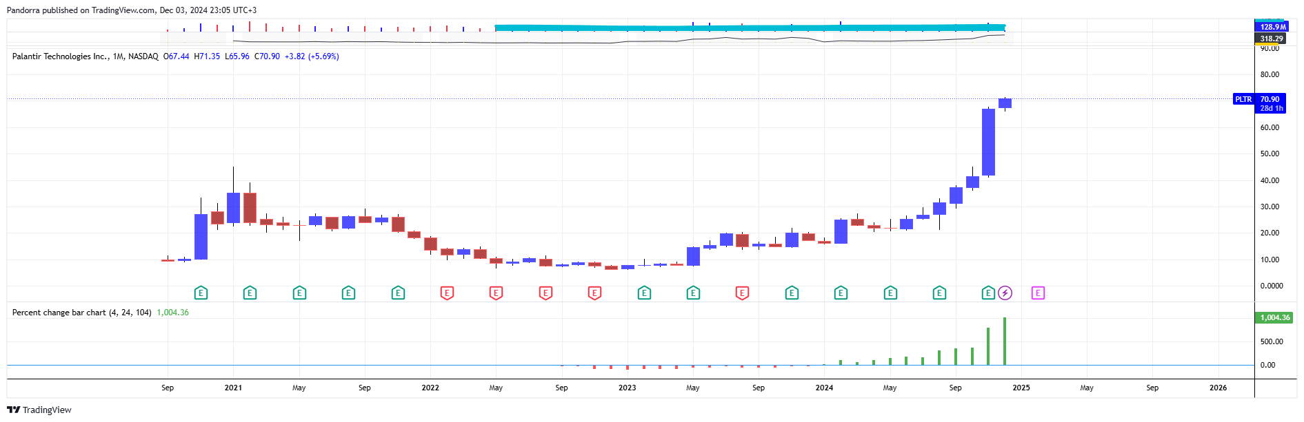Select the December 2024 candle at the top
Screen dimensions: 1304x422
tap(1005, 103)
